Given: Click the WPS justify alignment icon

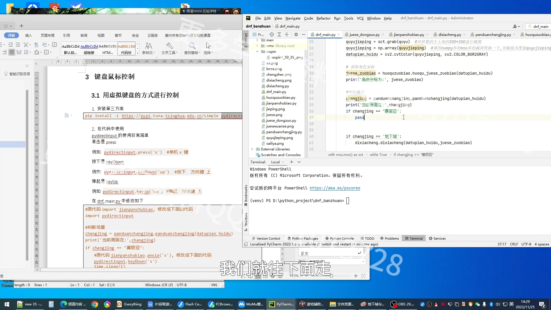Looking at the screenshot, I should (x=11, y=52).
